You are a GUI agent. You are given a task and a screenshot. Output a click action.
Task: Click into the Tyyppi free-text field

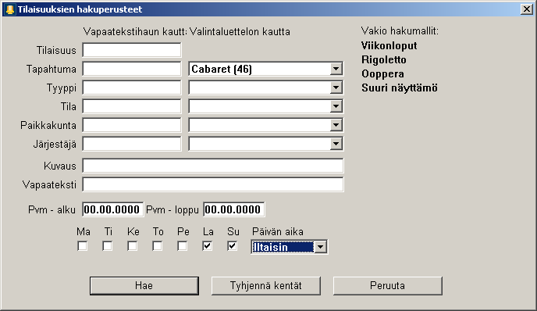[x=132, y=88]
